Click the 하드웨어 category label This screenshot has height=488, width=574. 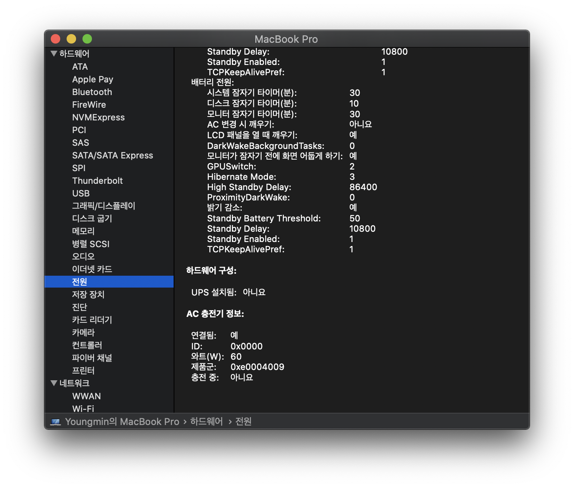click(75, 53)
